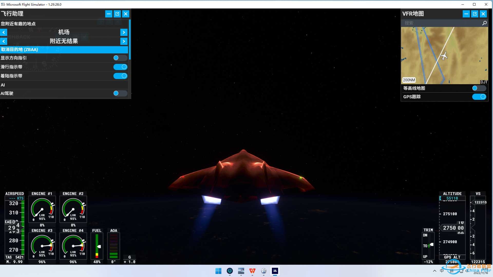Enable AI驾驶 switch

[x=120, y=93]
